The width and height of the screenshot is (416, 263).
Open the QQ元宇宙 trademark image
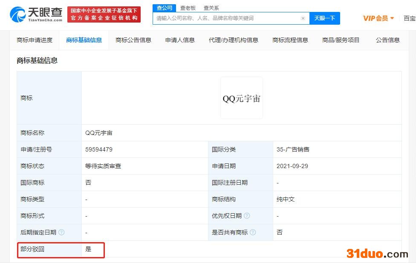coord(241,97)
